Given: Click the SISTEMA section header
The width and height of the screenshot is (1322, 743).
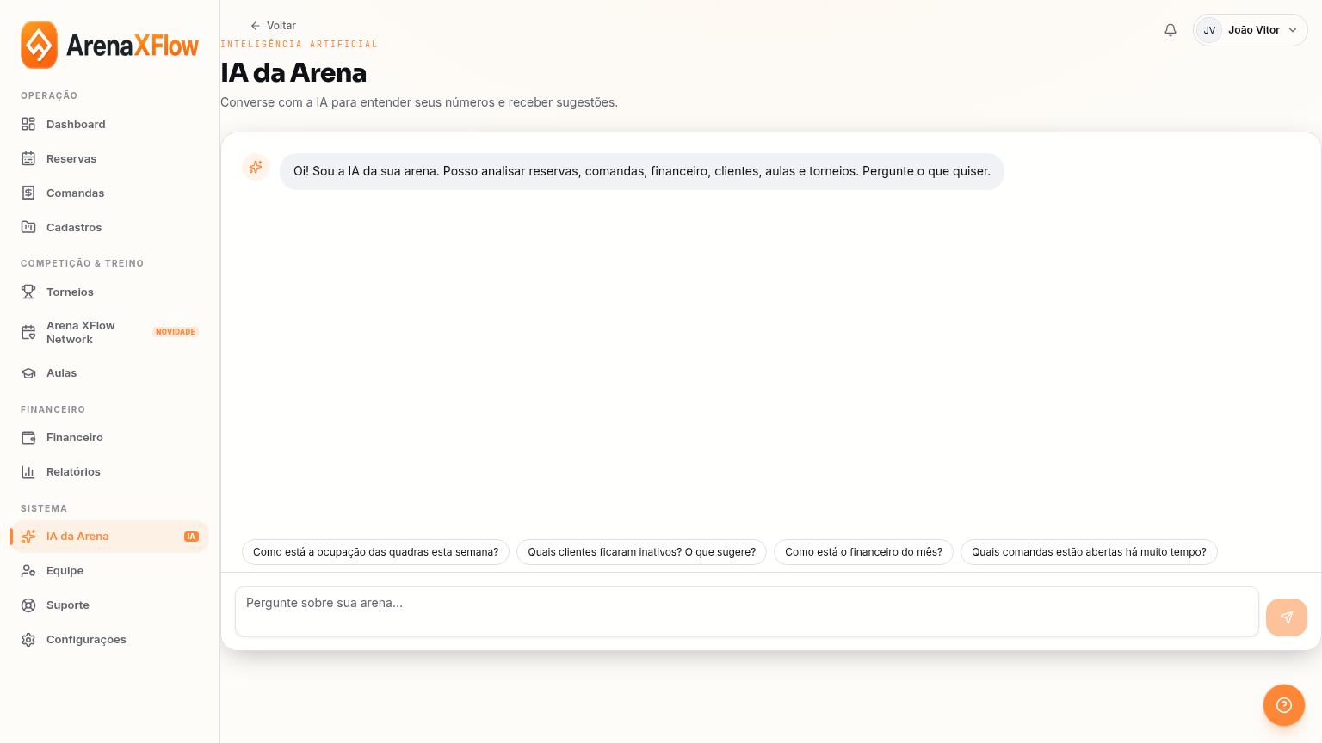Looking at the screenshot, I should click(44, 508).
